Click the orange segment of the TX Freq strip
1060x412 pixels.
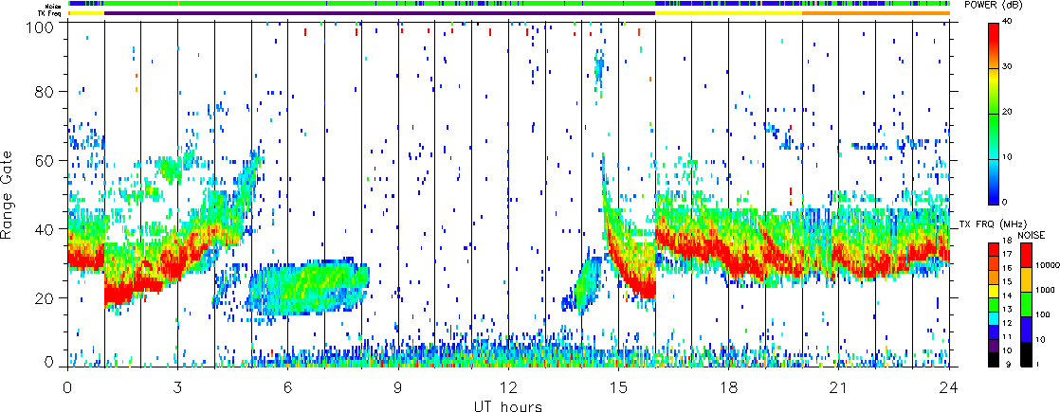[x=876, y=13]
